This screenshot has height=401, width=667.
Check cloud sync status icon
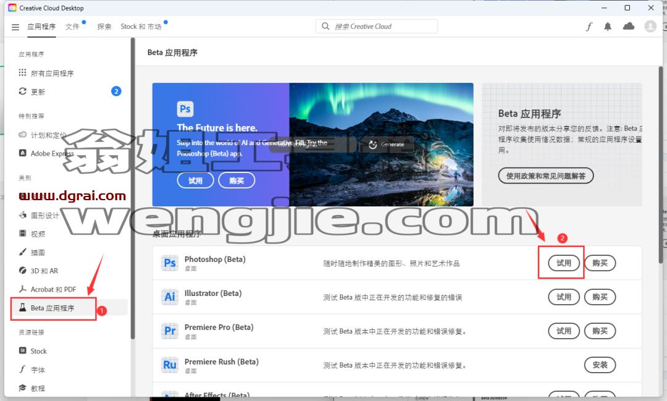coord(628,27)
